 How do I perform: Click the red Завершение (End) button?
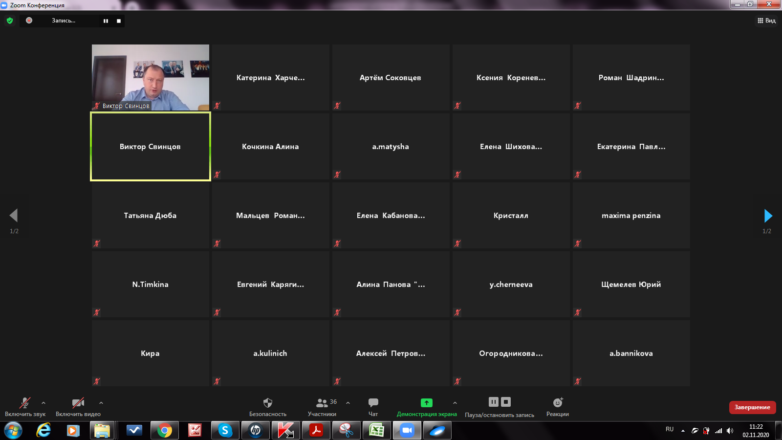point(752,407)
